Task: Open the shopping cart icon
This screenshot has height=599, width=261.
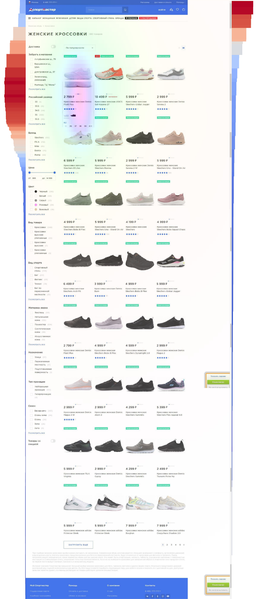Action: (x=183, y=10)
